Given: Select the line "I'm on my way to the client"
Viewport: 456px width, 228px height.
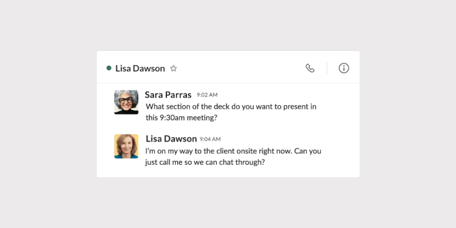Looking at the screenshot, I should (x=234, y=151).
